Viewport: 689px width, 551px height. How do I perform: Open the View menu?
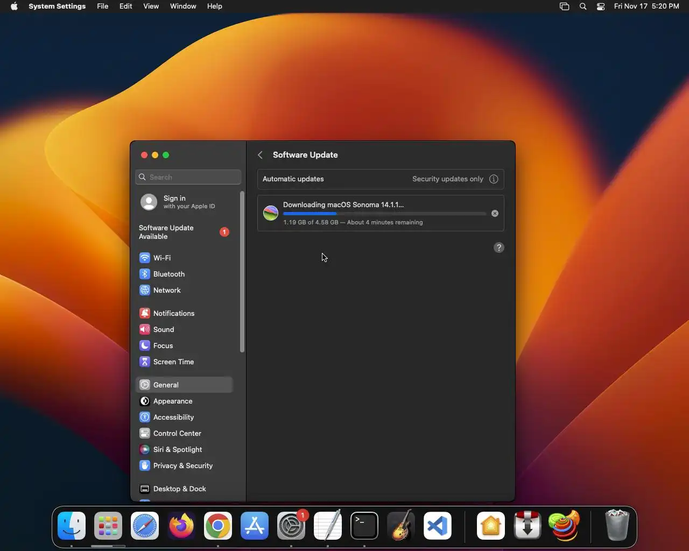151,6
